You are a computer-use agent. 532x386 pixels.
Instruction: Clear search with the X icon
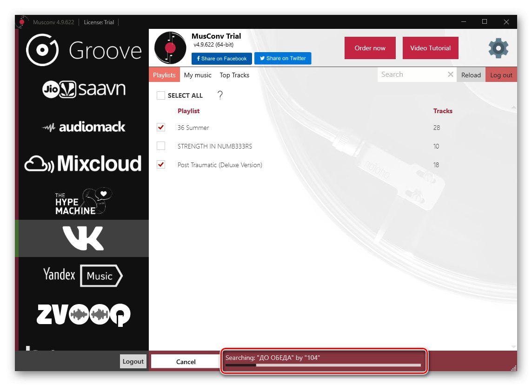click(x=450, y=74)
